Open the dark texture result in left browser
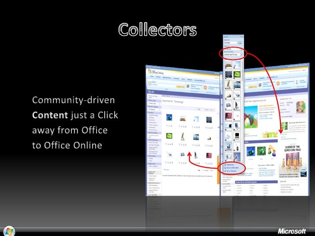Screen dimensions: 315x236 click(x=209, y=120)
